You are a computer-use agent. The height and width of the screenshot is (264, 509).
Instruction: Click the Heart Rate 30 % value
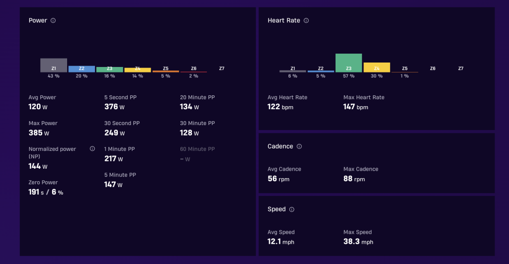click(x=377, y=76)
